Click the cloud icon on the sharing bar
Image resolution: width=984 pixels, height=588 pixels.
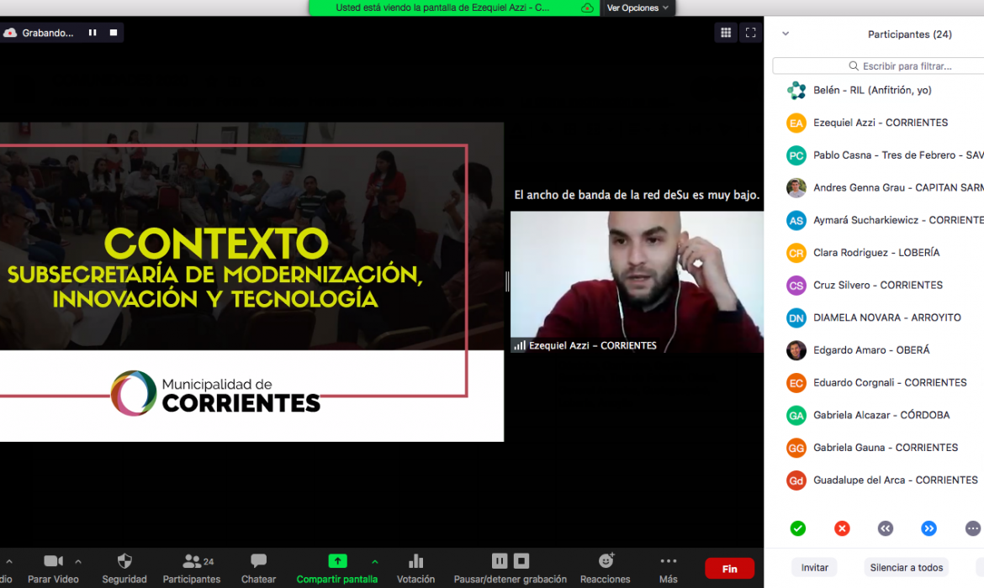click(587, 8)
